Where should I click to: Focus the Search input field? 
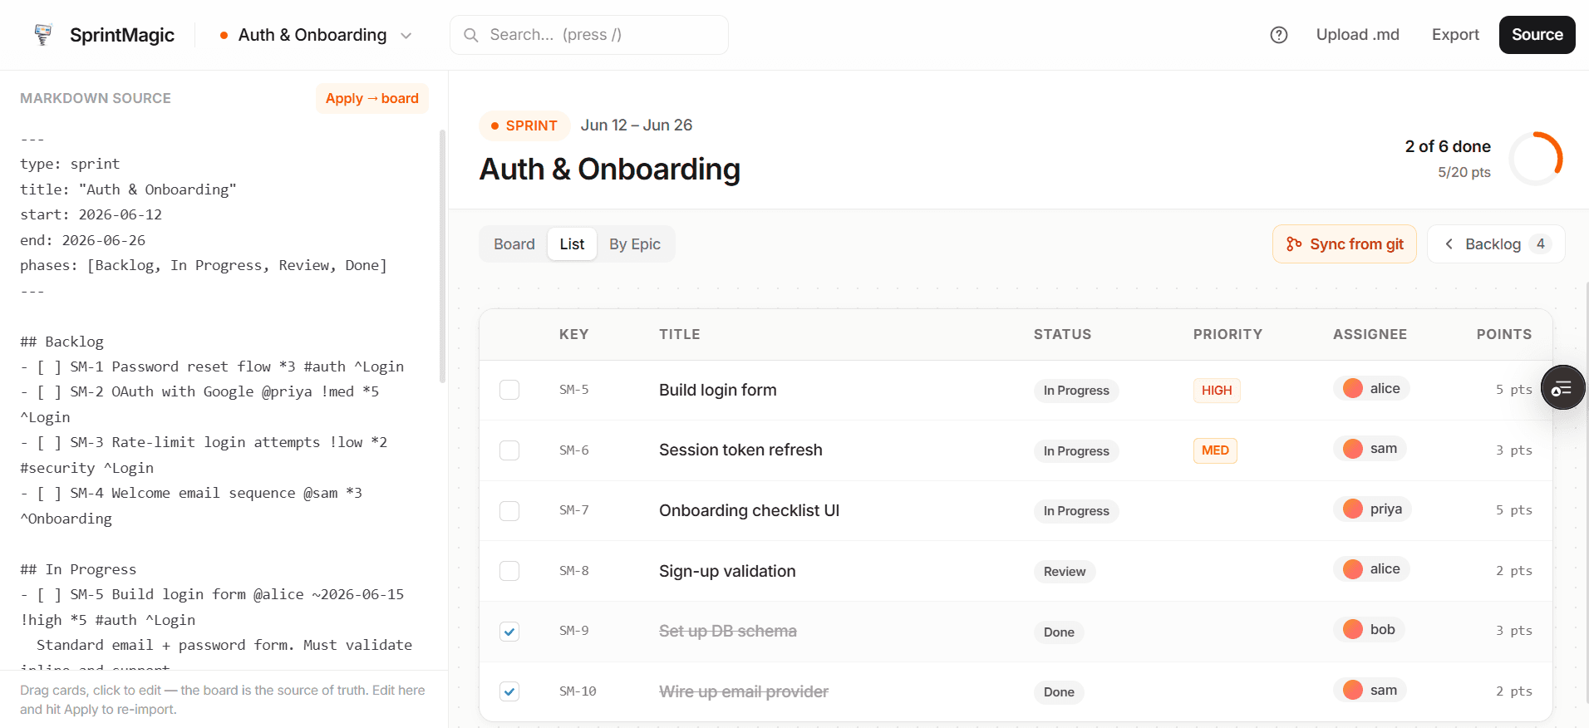589,35
